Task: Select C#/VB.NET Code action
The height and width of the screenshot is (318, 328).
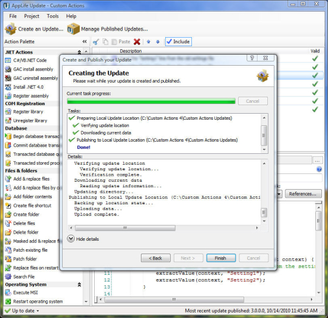Action: pos(26,60)
